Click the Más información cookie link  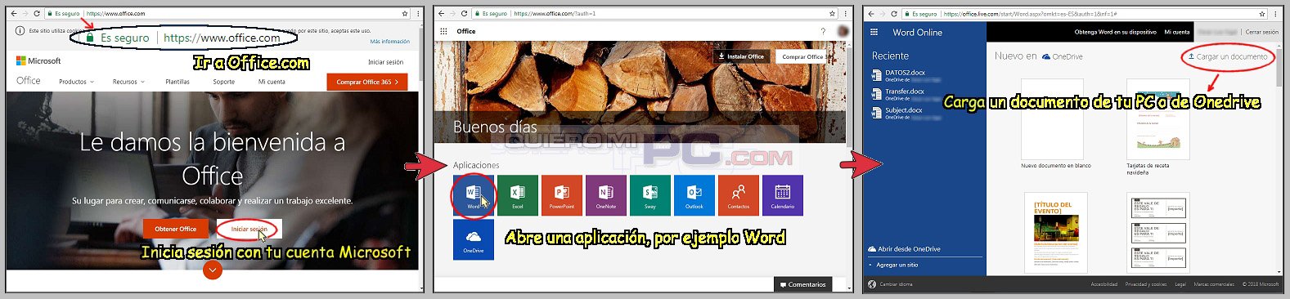[x=390, y=41]
